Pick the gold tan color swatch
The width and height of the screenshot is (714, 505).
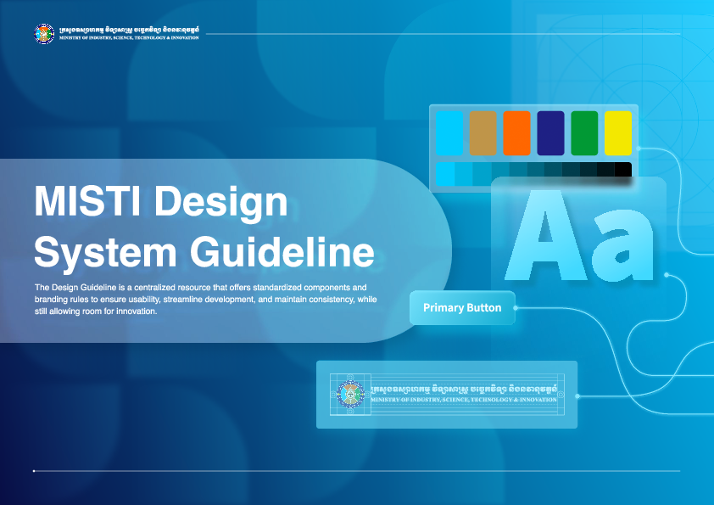483,133
